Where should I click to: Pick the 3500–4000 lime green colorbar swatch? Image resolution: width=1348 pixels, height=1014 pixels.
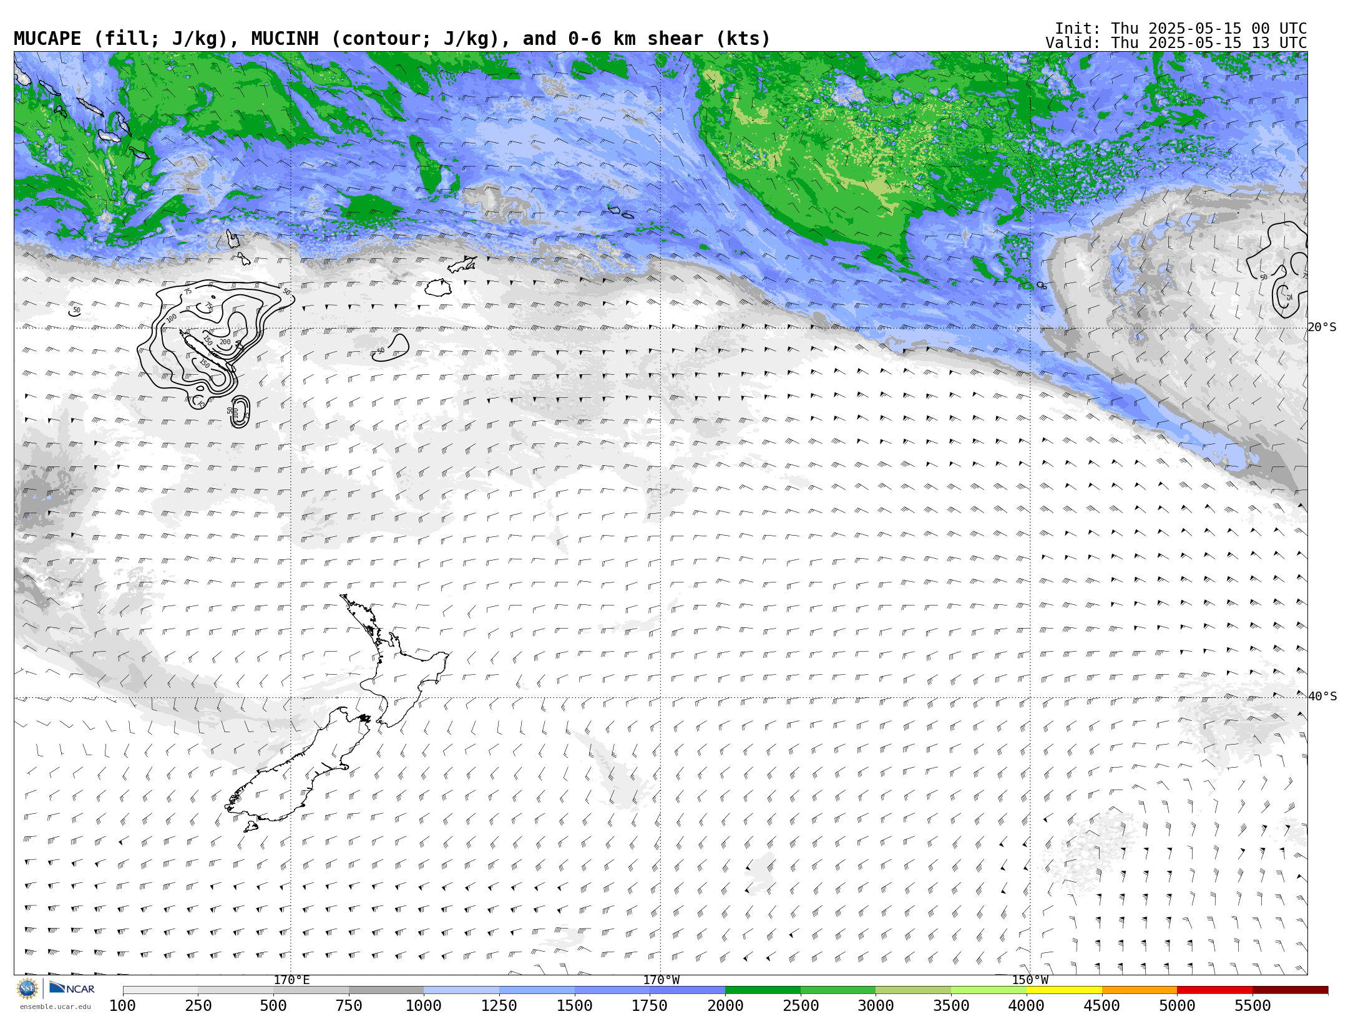point(989,990)
